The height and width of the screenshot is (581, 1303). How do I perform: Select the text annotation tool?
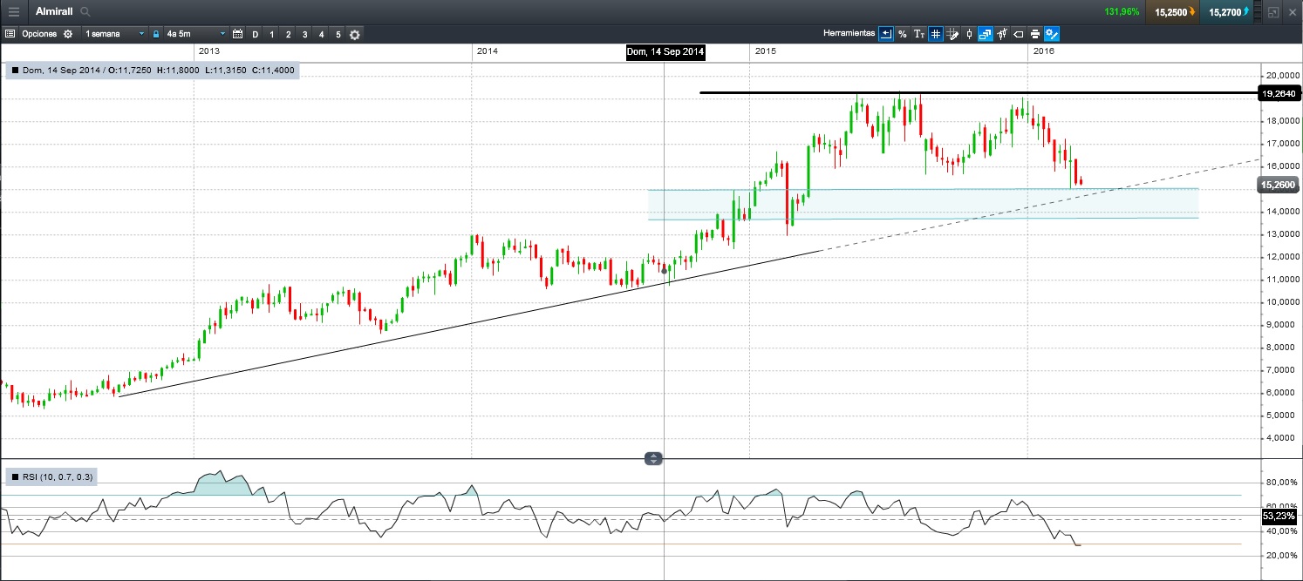[x=918, y=34]
